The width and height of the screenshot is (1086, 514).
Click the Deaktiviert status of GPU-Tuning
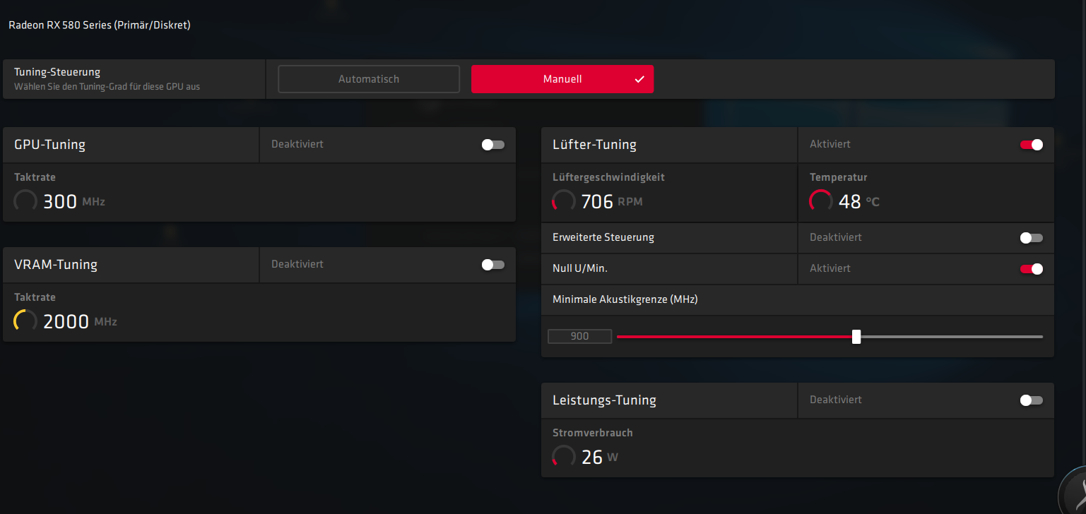297,144
